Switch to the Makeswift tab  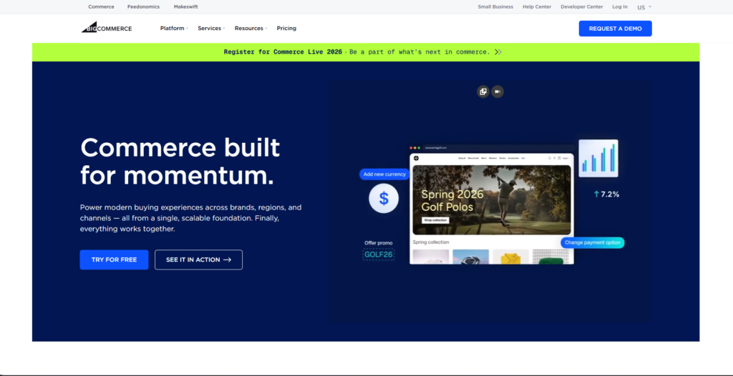[x=185, y=7]
